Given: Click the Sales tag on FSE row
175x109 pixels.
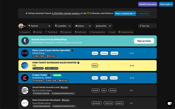Looking at the screenshot, I should point(94,66).
